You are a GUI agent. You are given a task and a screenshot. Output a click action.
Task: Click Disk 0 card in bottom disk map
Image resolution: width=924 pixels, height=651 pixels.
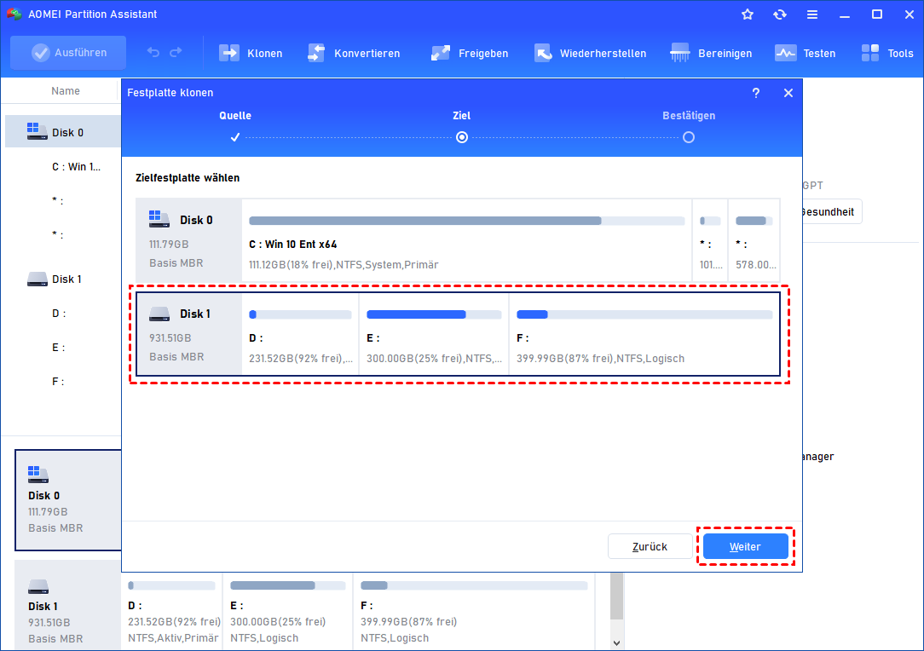[68, 500]
